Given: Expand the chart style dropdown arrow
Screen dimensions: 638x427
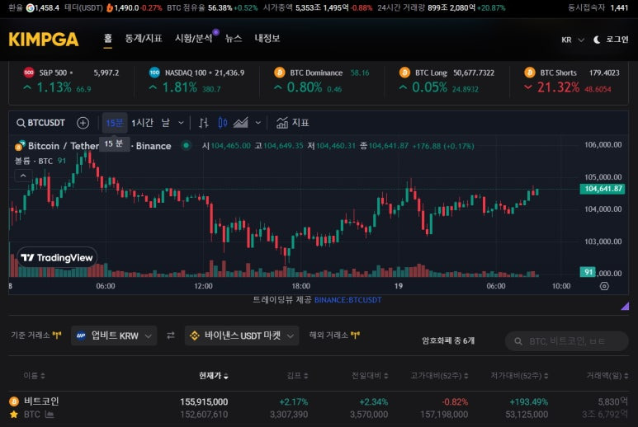Looking at the screenshot, I should [258, 123].
